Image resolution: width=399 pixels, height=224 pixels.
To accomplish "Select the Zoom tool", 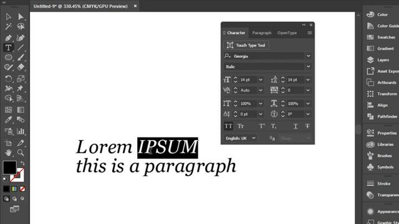I will click(x=21, y=152).
